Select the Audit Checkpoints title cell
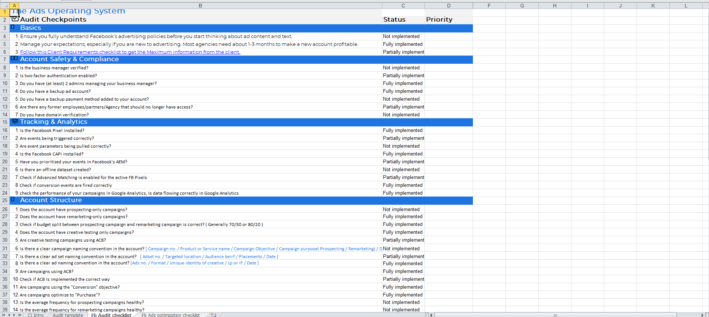 pyautogui.click(x=200, y=20)
